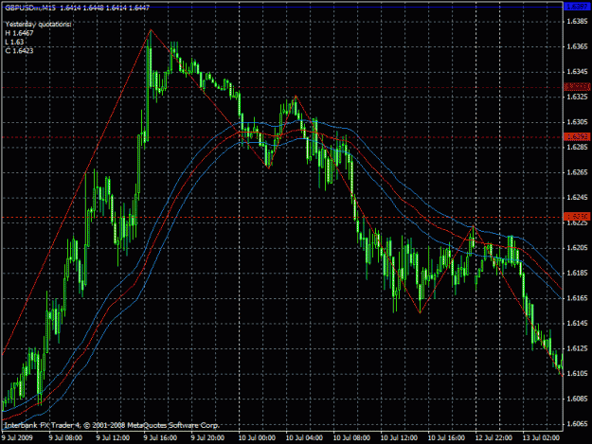Click the '9 Jul 16:00' time axis label

pyautogui.click(x=160, y=438)
